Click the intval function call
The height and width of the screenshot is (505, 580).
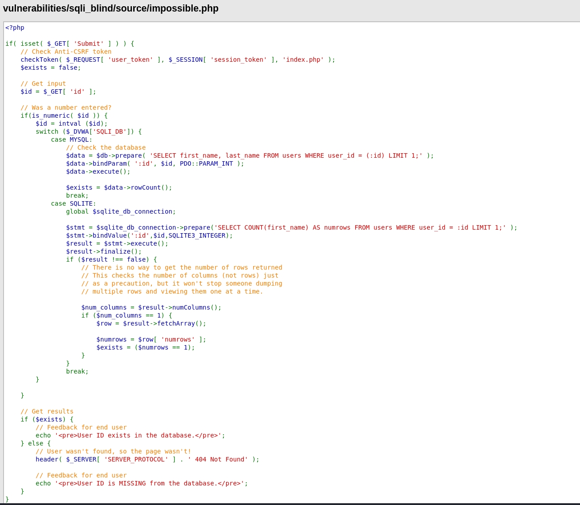70,123
